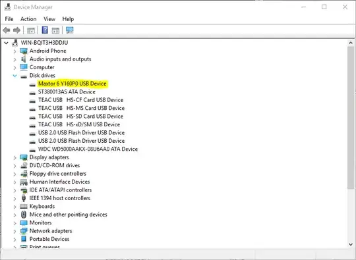Image resolution: width=356 pixels, height=260 pixels.
Task: Click the WIN-BQIT3H3DDJU computer icon
Action: click(x=15, y=43)
